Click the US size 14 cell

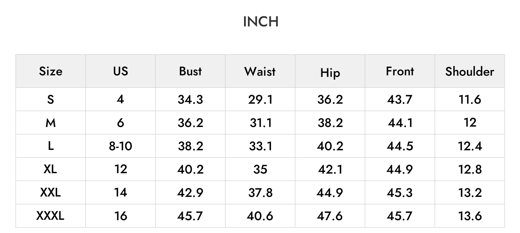click(120, 192)
